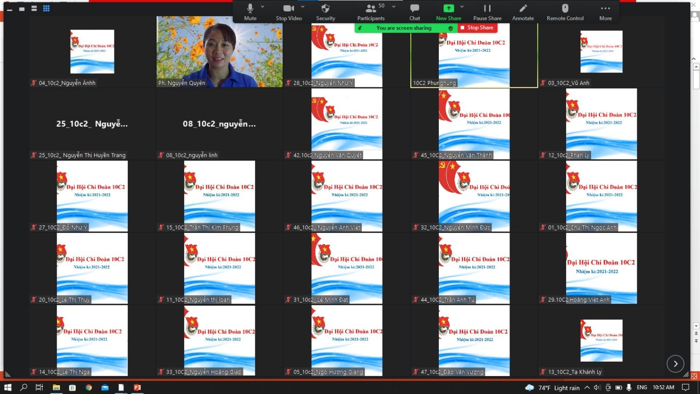
Task: Open the More menu in toolbar
Action: [605, 12]
